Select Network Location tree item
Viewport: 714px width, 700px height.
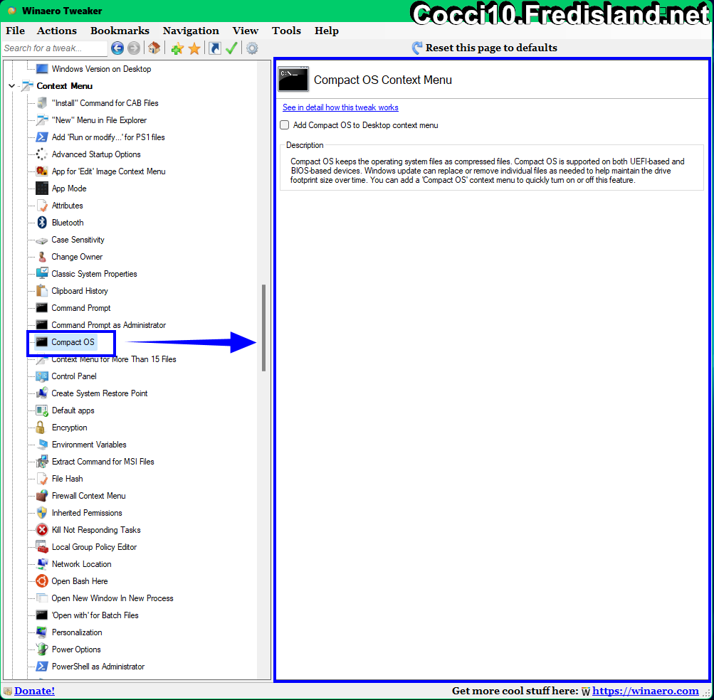[x=82, y=564]
